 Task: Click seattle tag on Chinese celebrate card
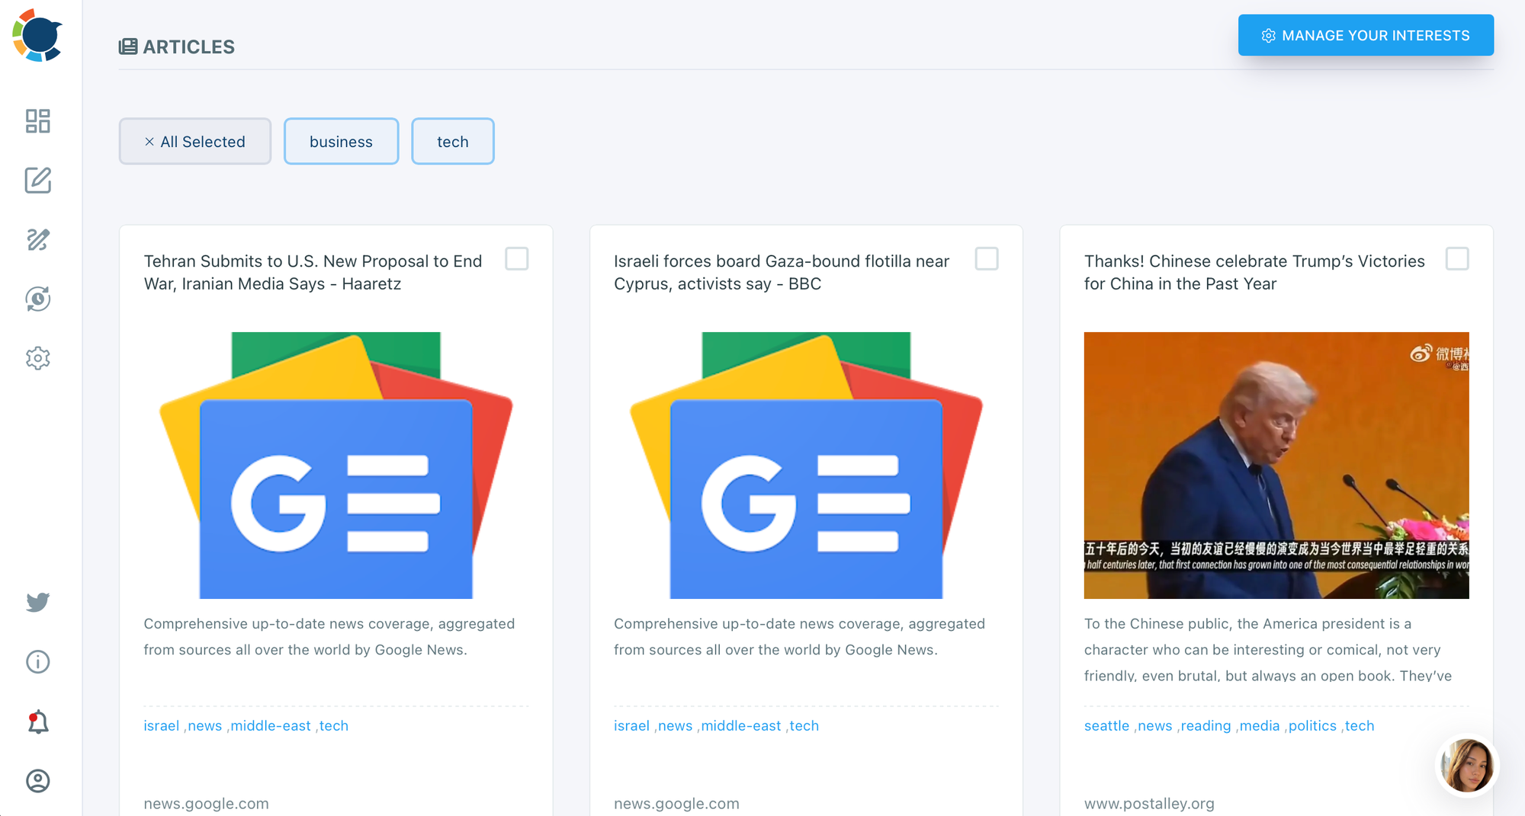(x=1107, y=725)
